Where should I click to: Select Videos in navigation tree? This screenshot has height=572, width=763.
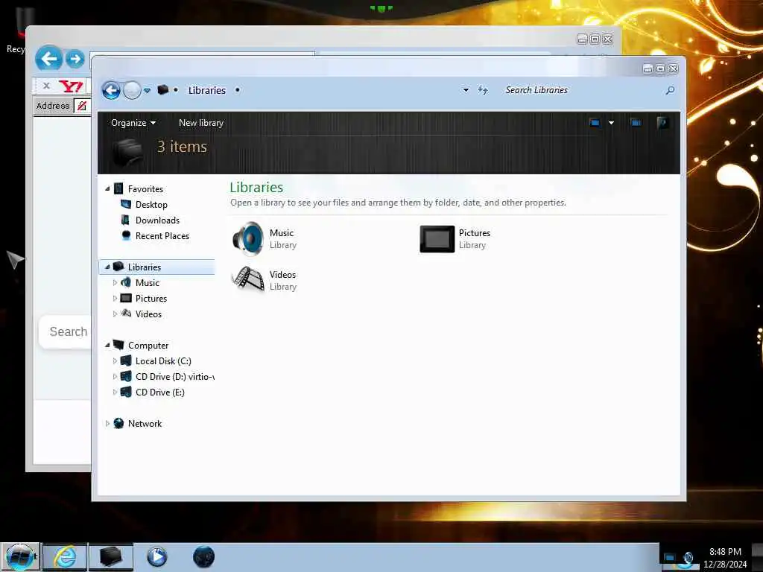[x=148, y=314]
